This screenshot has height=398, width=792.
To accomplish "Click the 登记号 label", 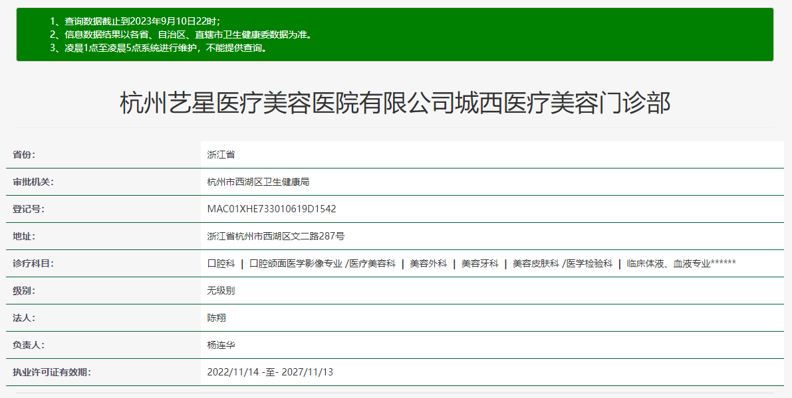I will click(x=29, y=209).
